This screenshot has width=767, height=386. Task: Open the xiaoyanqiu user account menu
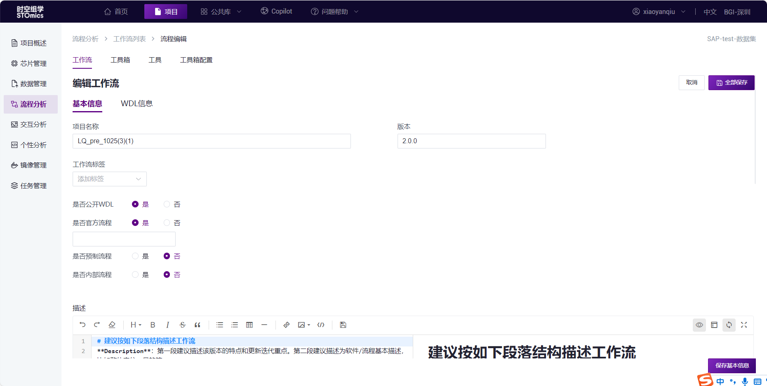[659, 12]
